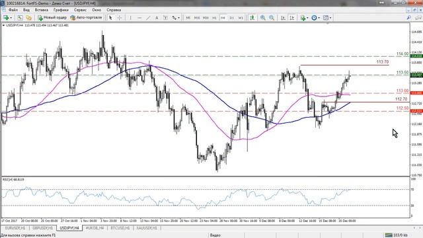This screenshot has width=423, height=238.
Task: Open the Сервис menu
Action: coord(81,10)
